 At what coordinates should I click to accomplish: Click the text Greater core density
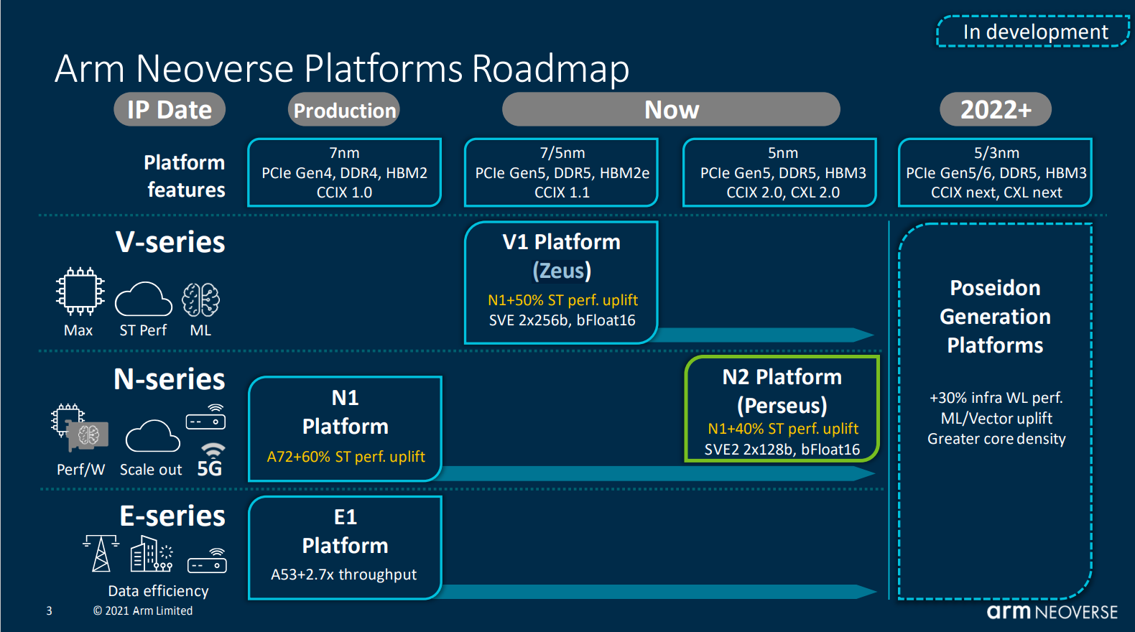click(996, 439)
